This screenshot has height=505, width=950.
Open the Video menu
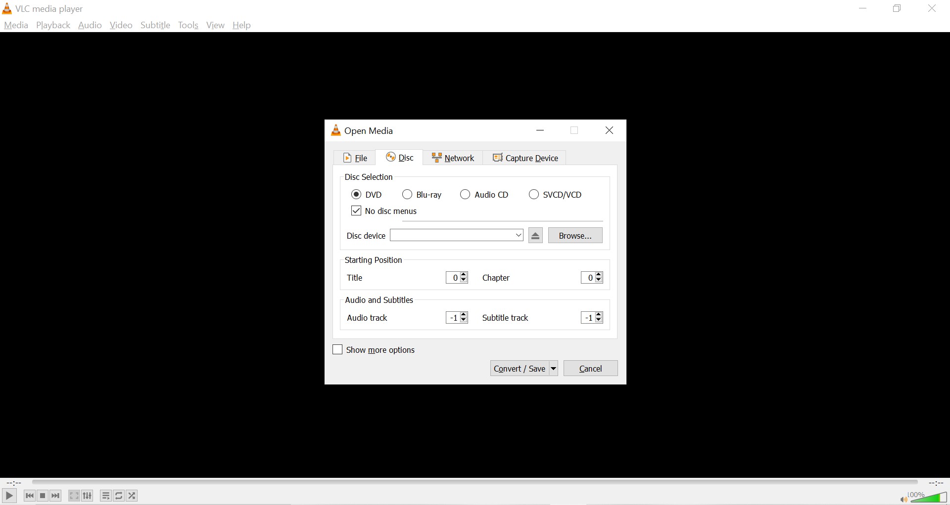[x=121, y=25]
